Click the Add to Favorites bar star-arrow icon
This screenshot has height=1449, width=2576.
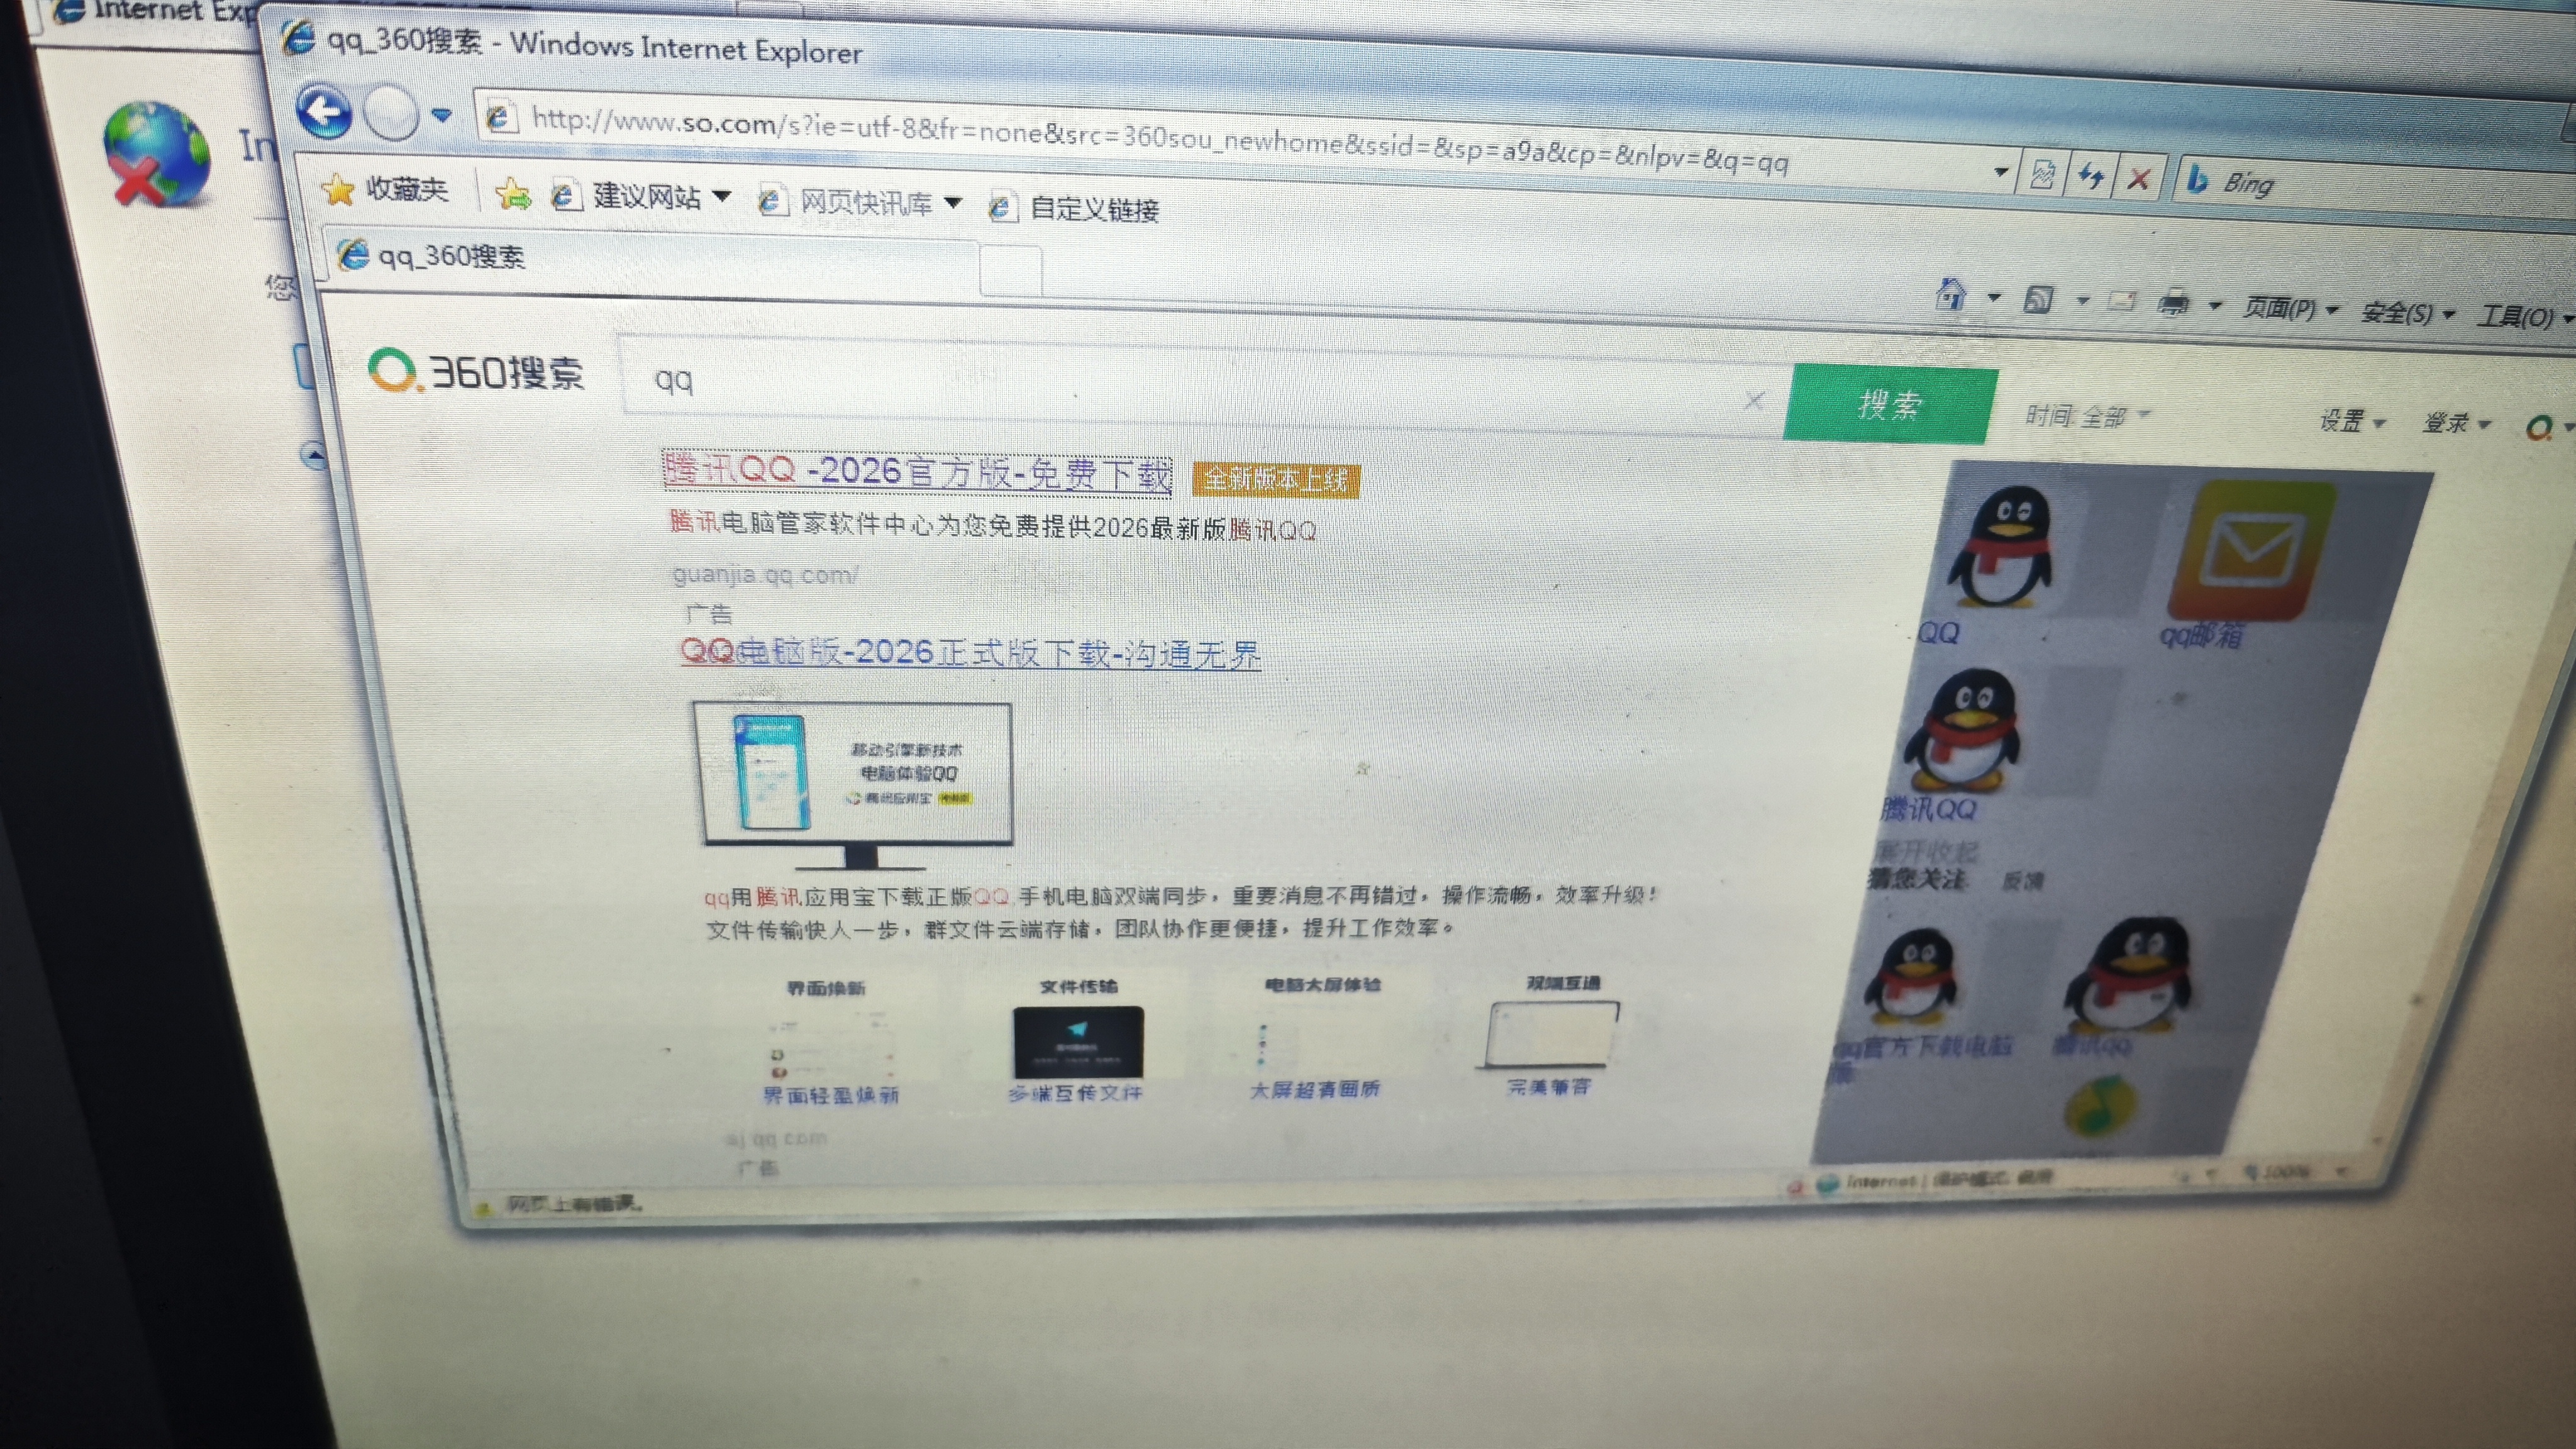[x=513, y=194]
